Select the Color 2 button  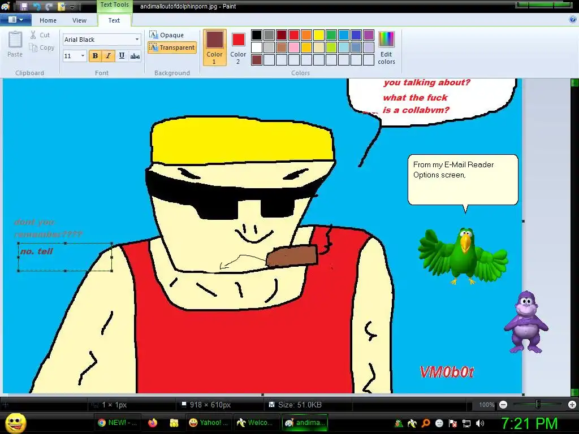pos(238,47)
